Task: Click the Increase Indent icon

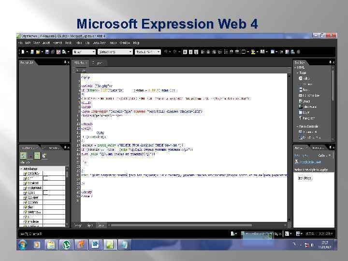Action: tap(237, 52)
